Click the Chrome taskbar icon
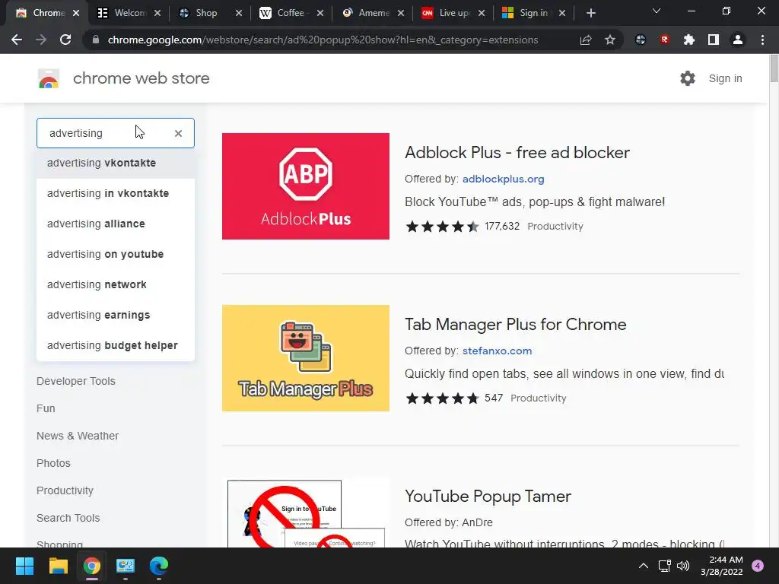This screenshot has width=779, height=584. tap(92, 566)
